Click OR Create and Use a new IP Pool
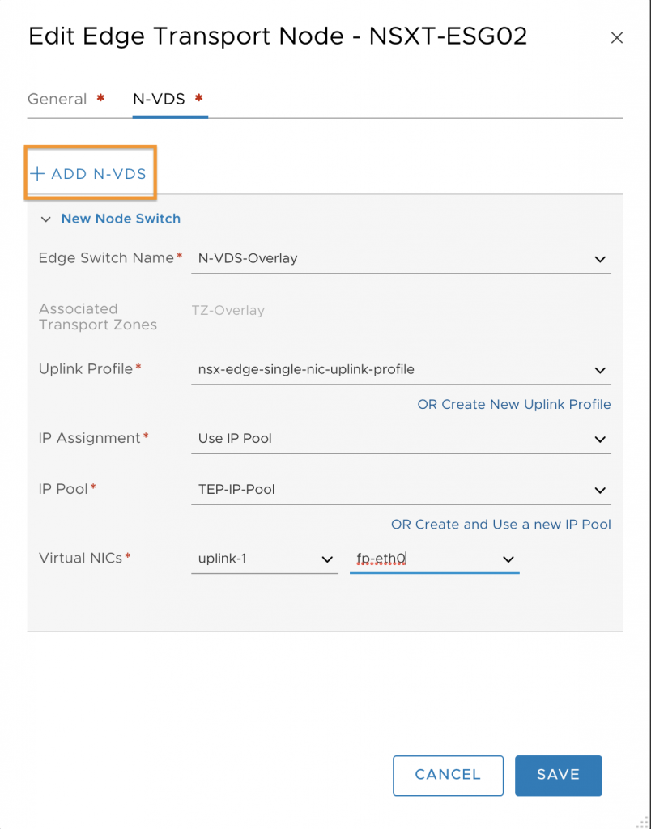 coord(501,525)
